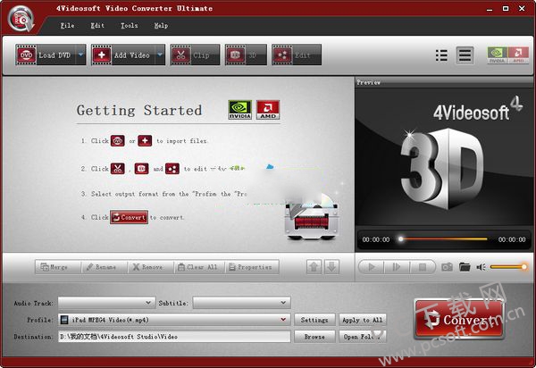The height and width of the screenshot is (368, 536).
Task: Toggle NVIDIA AMD acceleration button
Action: (506, 55)
